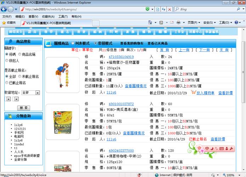The image size is (246, 177).
Task: Click the 搜索 search button
Action: (x=24, y=108)
